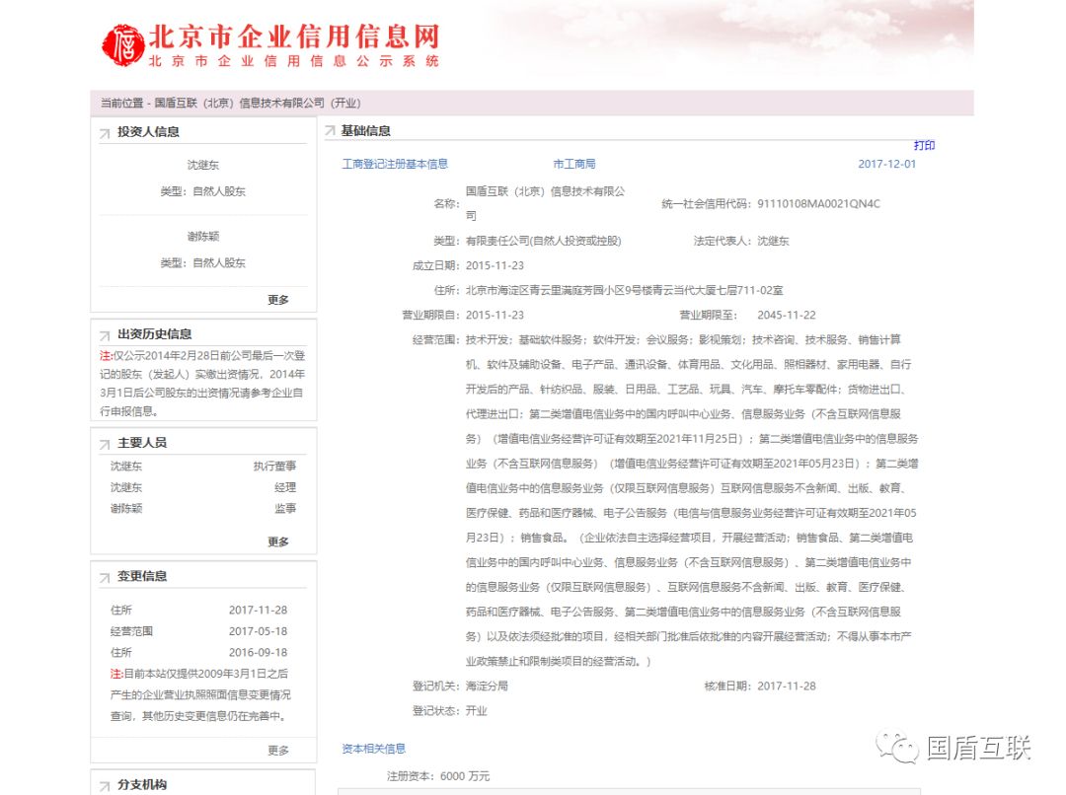Viewport: 1066px width, 795px height.
Task: Click the arrow icon beside 分支机构 panel
Action: (x=105, y=784)
